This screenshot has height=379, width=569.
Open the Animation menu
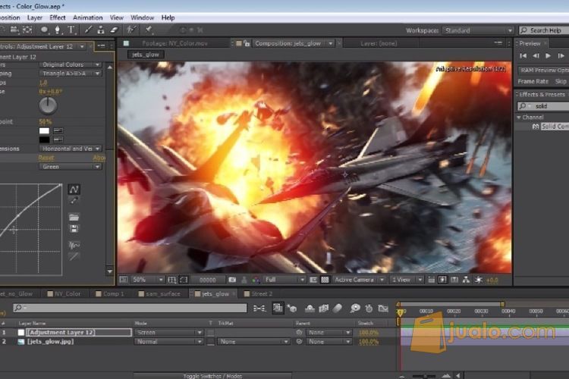pos(87,17)
